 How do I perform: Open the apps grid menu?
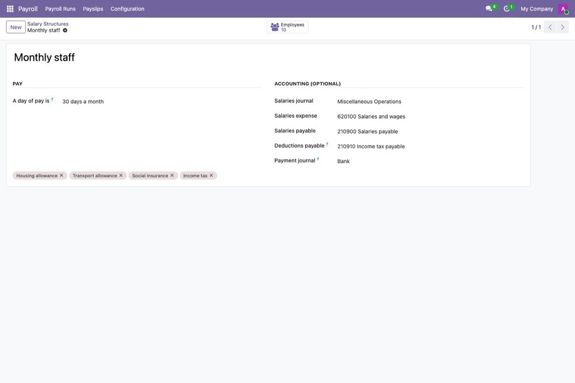pos(10,9)
